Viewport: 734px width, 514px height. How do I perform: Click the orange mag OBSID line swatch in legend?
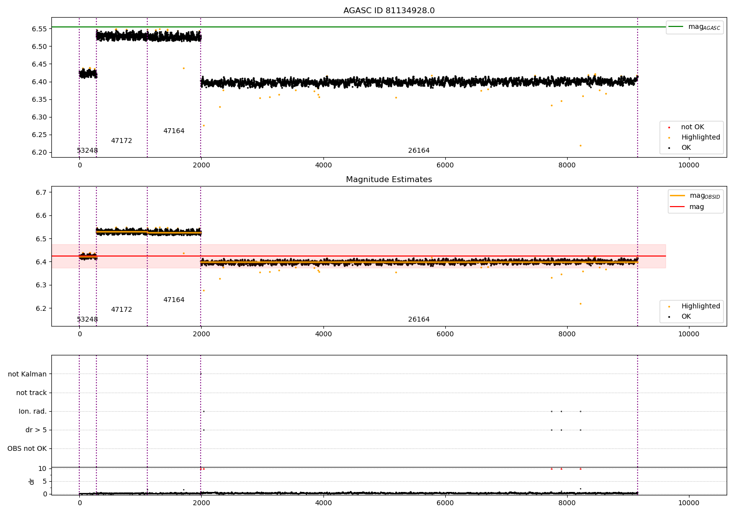(677, 196)
